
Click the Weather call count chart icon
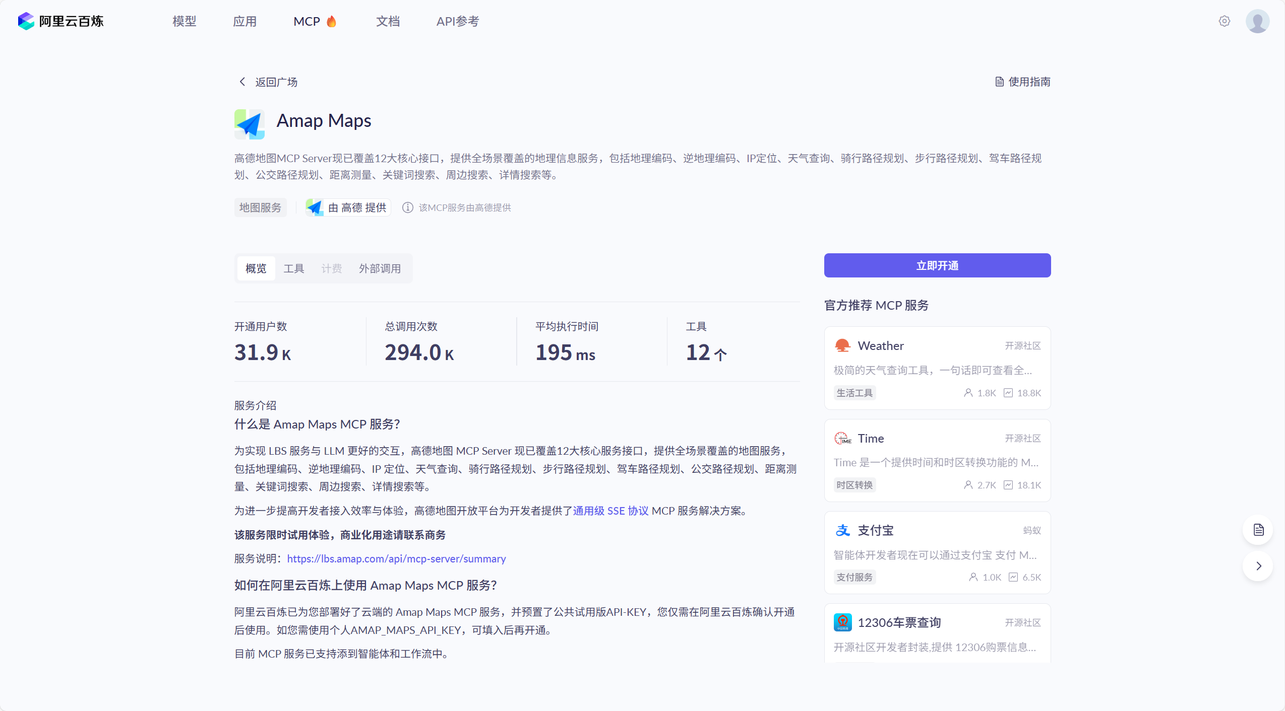click(x=1008, y=393)
